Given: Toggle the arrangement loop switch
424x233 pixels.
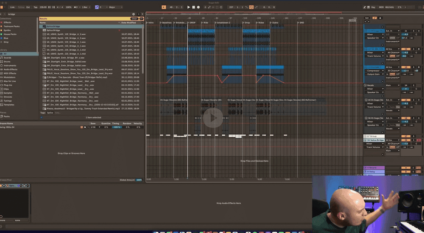Looking at the screenshot, I should (251, 7).
